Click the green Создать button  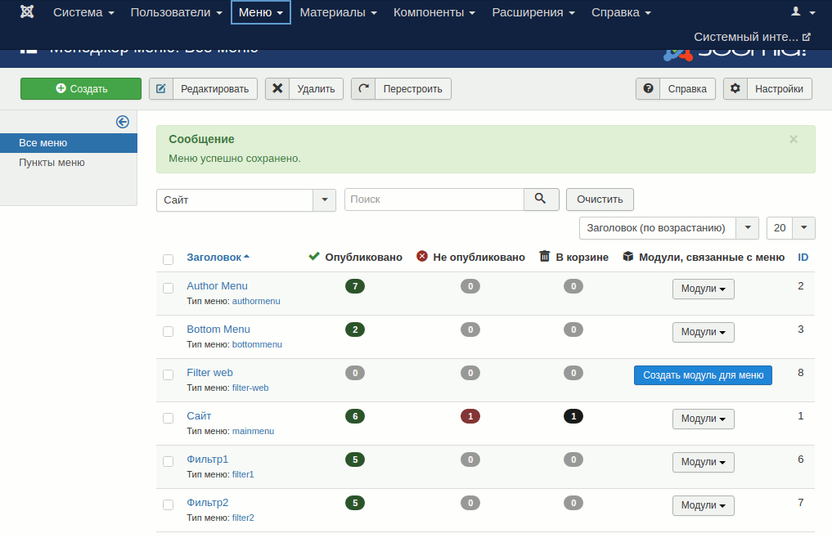(81, 89)
